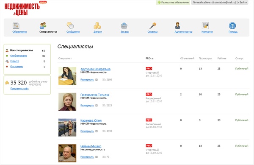Expand the plus box for Арутюнян Эсмеральда
The width and height of the screenshot is (254, 165).
pos(97,80)
